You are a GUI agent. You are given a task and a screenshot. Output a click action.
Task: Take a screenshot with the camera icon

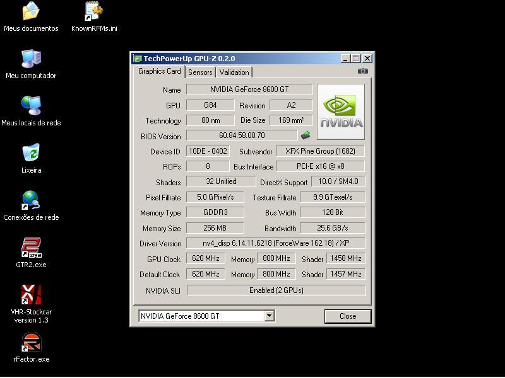pyautogui.click(x=362, y=71)
